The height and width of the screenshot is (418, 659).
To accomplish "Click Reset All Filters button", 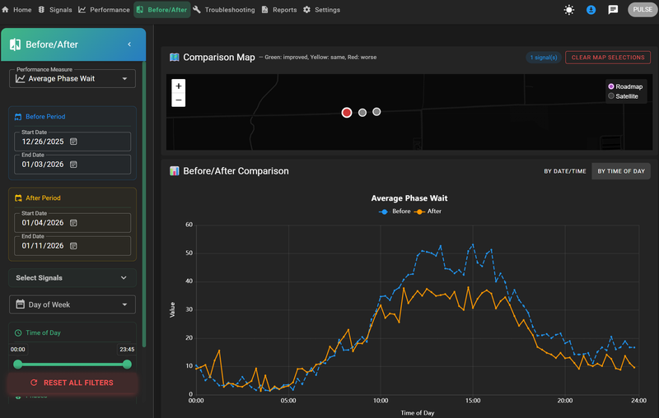I will coord(72,383).
